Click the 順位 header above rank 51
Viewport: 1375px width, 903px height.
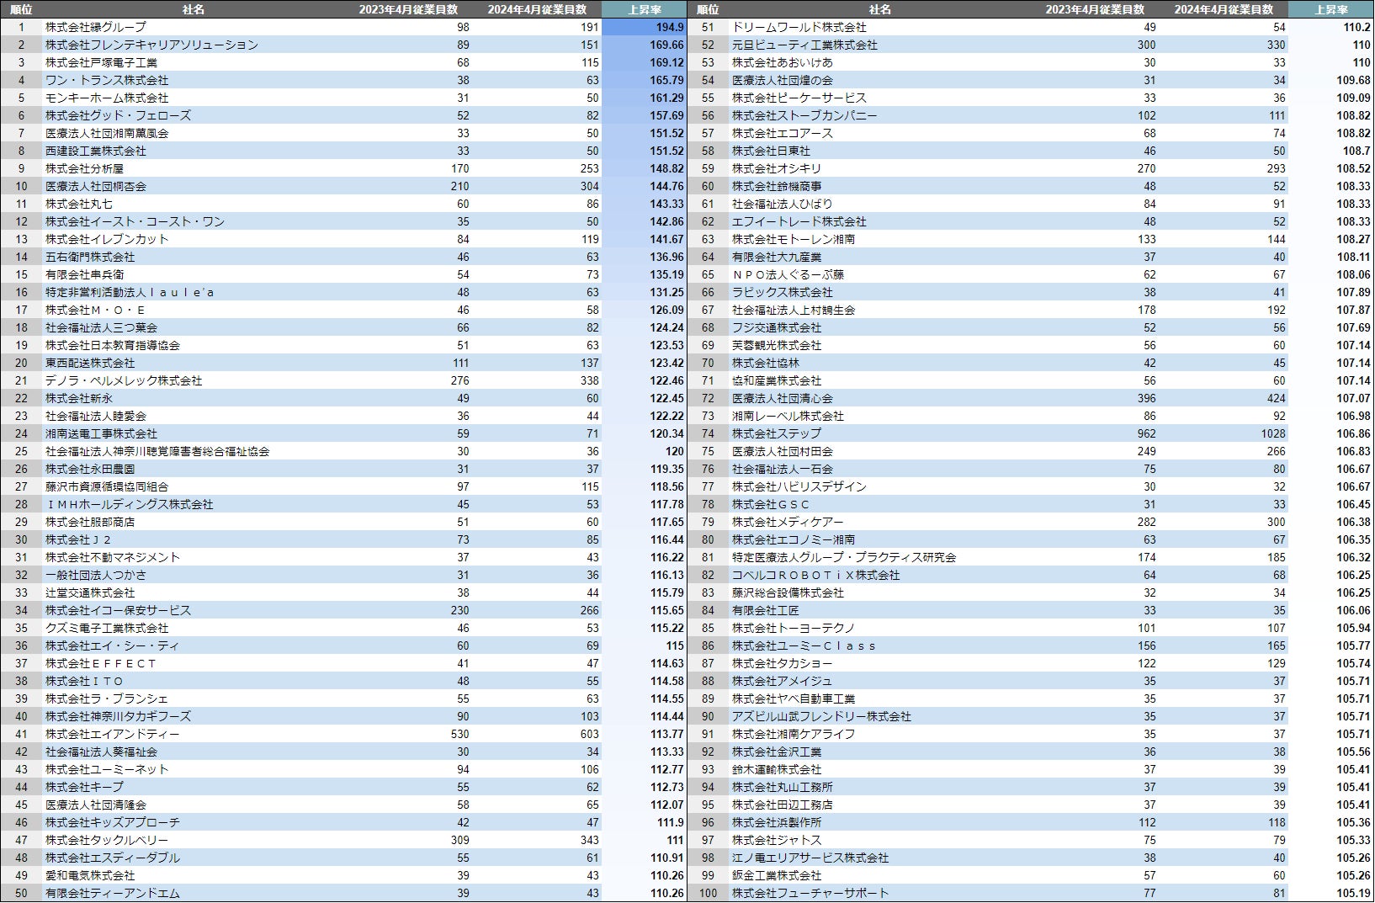coord(709,9)
